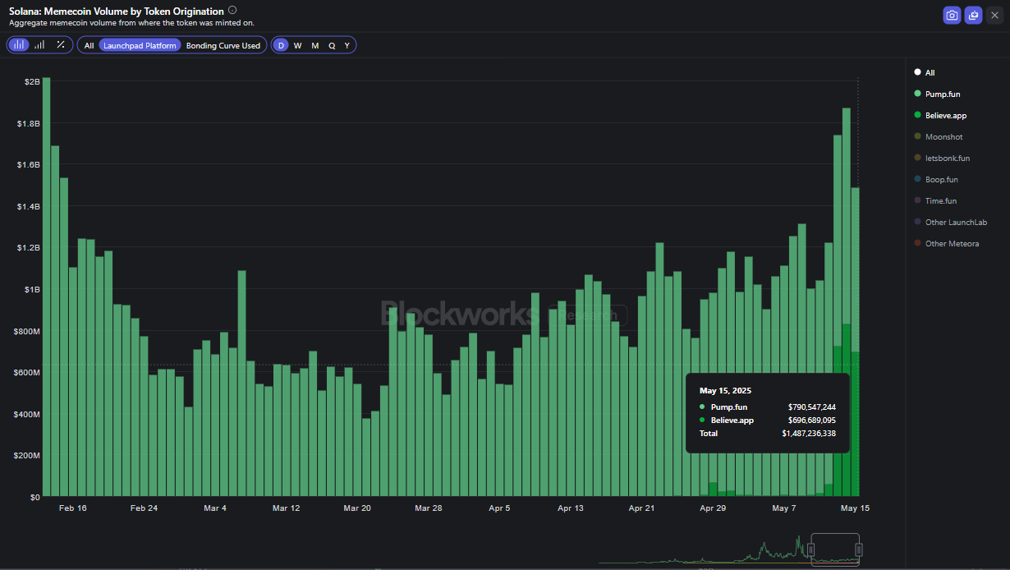Image resolution: width=1010 pixels, height=570 pixels.
Task: Toggle the Pump.fun legend series
Action: point(942,94)
